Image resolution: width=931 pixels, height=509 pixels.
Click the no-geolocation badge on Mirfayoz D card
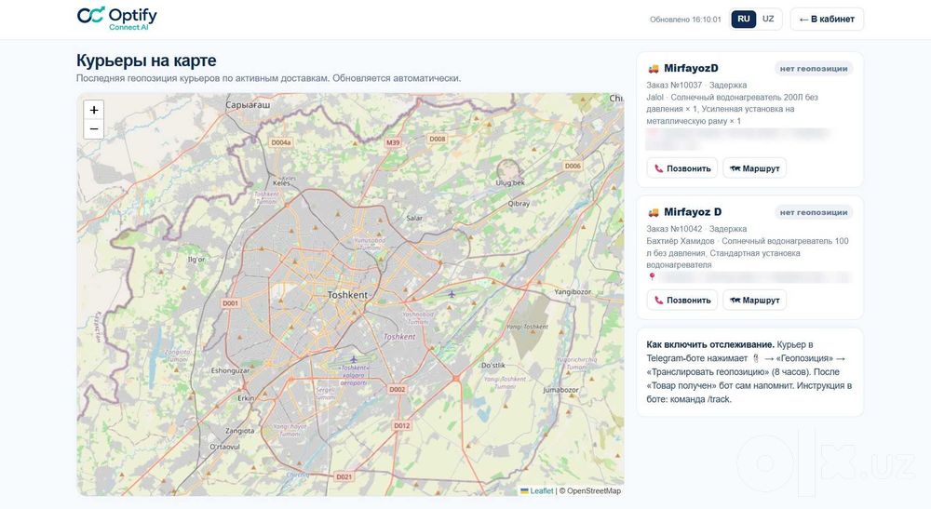(x=814, y=212)
